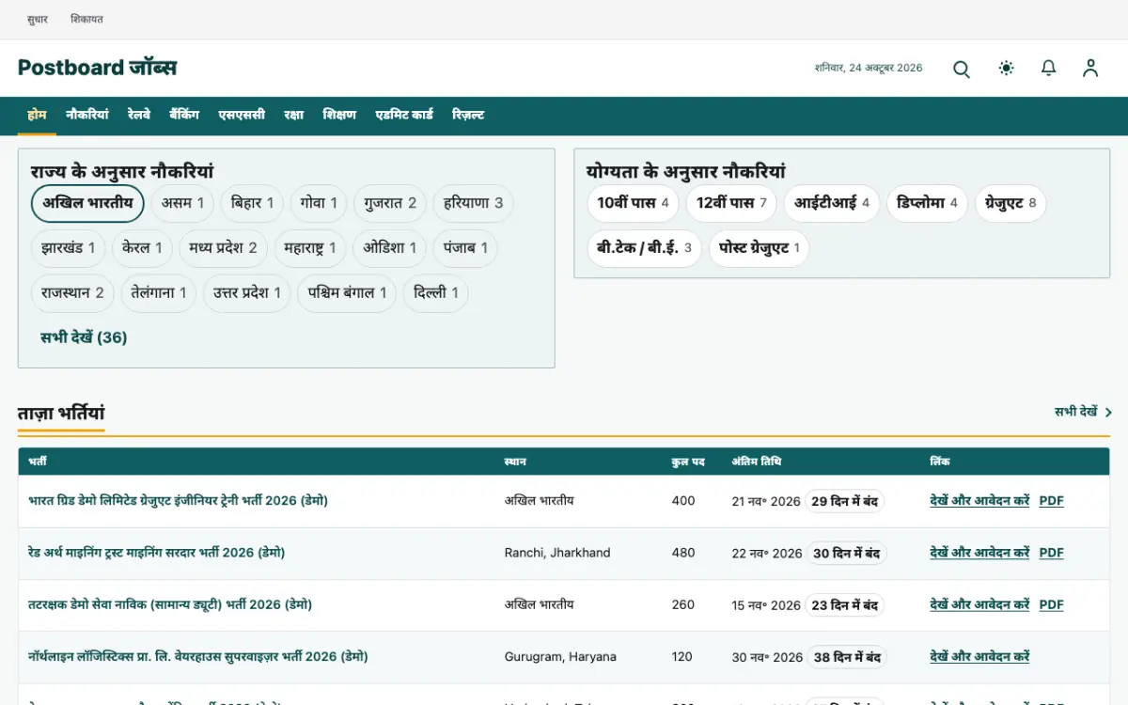Image resolution: width=1128 pixels, height=705 pixels.
Task: Click the Gurugram, Haryana location cell
Action: [560, 657]
